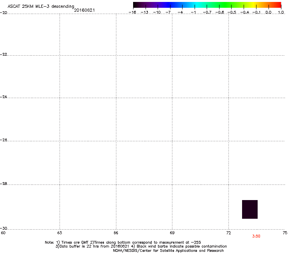Click the NOAA/NESDIS credit line
The image size is (288, 253).
point(168,251)
